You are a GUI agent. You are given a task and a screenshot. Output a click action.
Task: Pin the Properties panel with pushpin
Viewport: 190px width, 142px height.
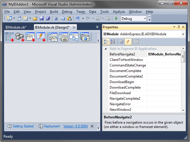179,27
